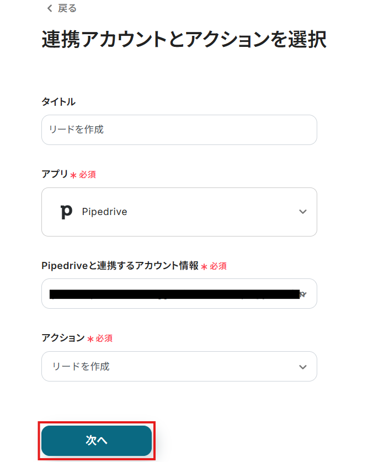The image size is (368, 462).
Task: Click the Pipedrive logo icon
Action: [x=66, y=212]
